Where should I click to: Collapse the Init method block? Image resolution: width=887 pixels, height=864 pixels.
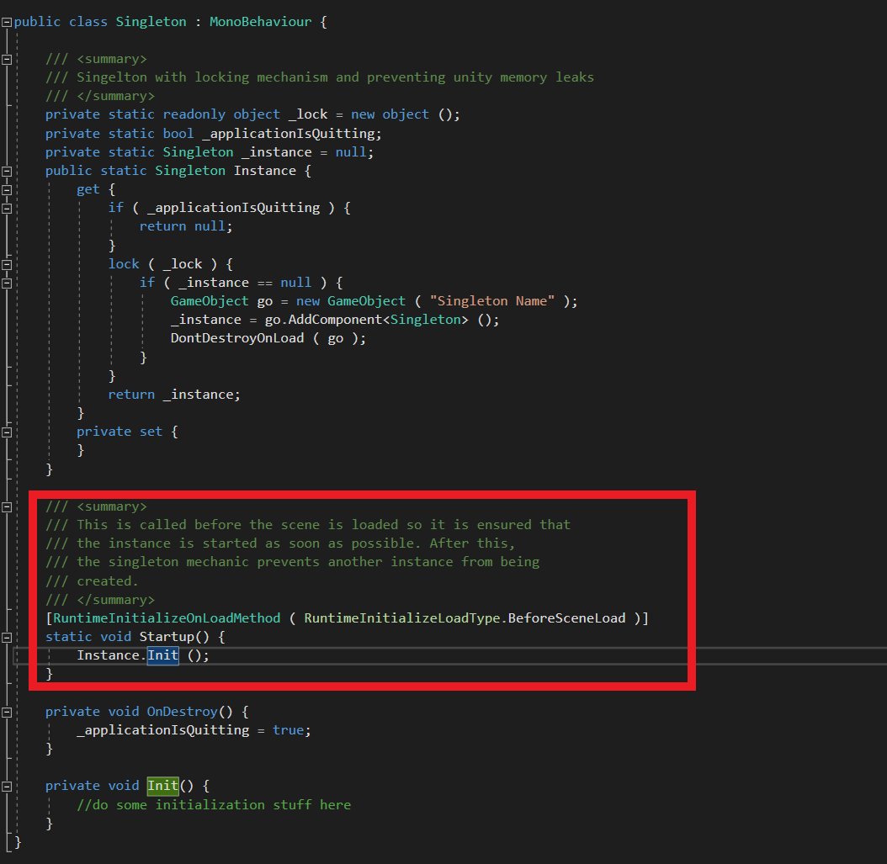coord(7,787)
